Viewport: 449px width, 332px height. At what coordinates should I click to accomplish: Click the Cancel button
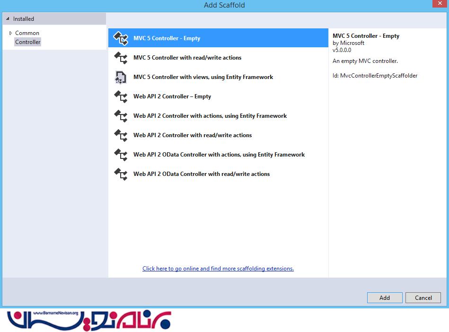point(423,298)
